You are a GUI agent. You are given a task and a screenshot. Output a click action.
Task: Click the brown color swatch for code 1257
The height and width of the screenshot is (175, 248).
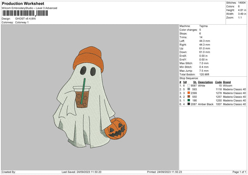coord(189,97)
